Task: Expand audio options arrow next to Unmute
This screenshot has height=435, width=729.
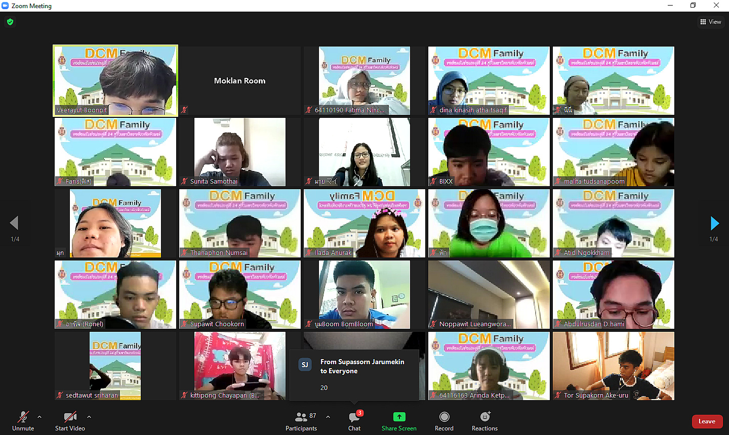Action: 39,417
